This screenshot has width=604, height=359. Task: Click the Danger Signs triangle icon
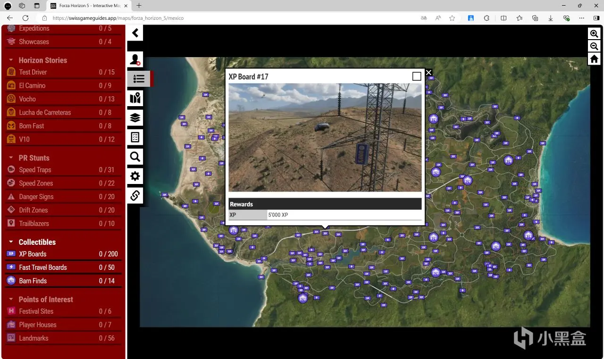click(x=11, y=197)
